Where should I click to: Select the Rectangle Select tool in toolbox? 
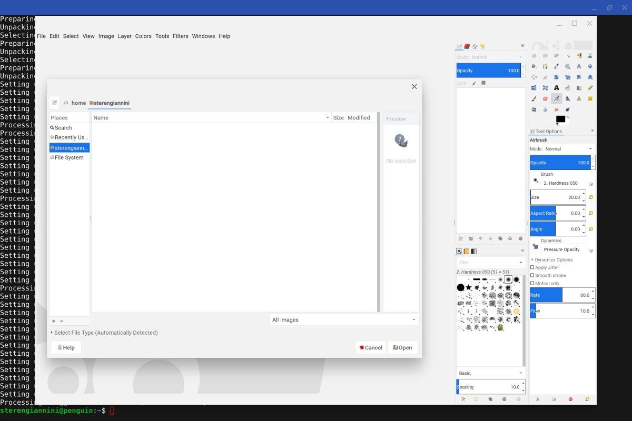point(534,56)
